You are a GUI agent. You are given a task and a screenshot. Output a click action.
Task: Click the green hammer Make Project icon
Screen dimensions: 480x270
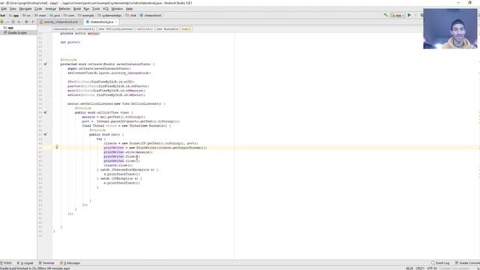[385, 15]
